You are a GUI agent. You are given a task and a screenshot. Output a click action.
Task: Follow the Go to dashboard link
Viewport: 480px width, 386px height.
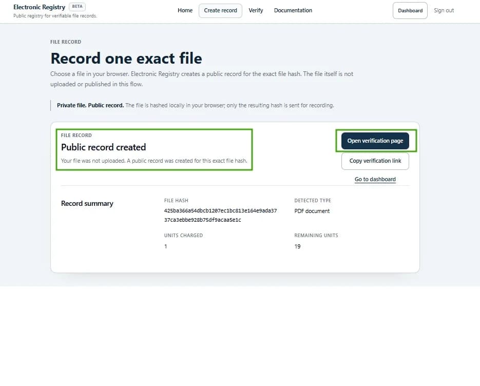[375, 179]
